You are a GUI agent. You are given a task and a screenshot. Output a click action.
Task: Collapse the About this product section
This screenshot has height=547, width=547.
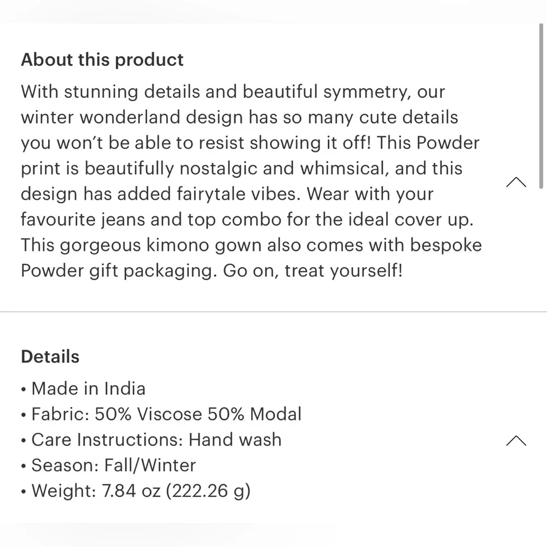516,182
